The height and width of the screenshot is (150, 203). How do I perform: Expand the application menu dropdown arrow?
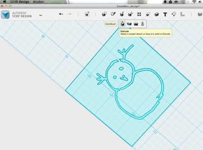click(41, 15)
